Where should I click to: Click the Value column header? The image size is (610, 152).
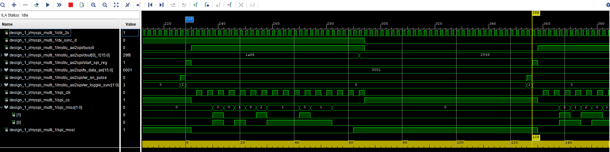(130, 24)
